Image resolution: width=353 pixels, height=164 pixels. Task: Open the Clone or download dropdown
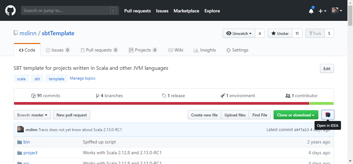(x=296, y=115)
